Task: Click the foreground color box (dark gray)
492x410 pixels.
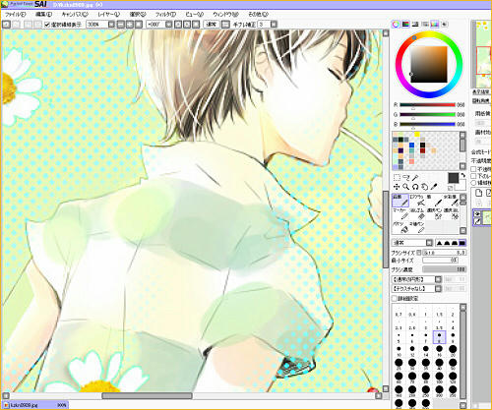Action: pos(454,178)
